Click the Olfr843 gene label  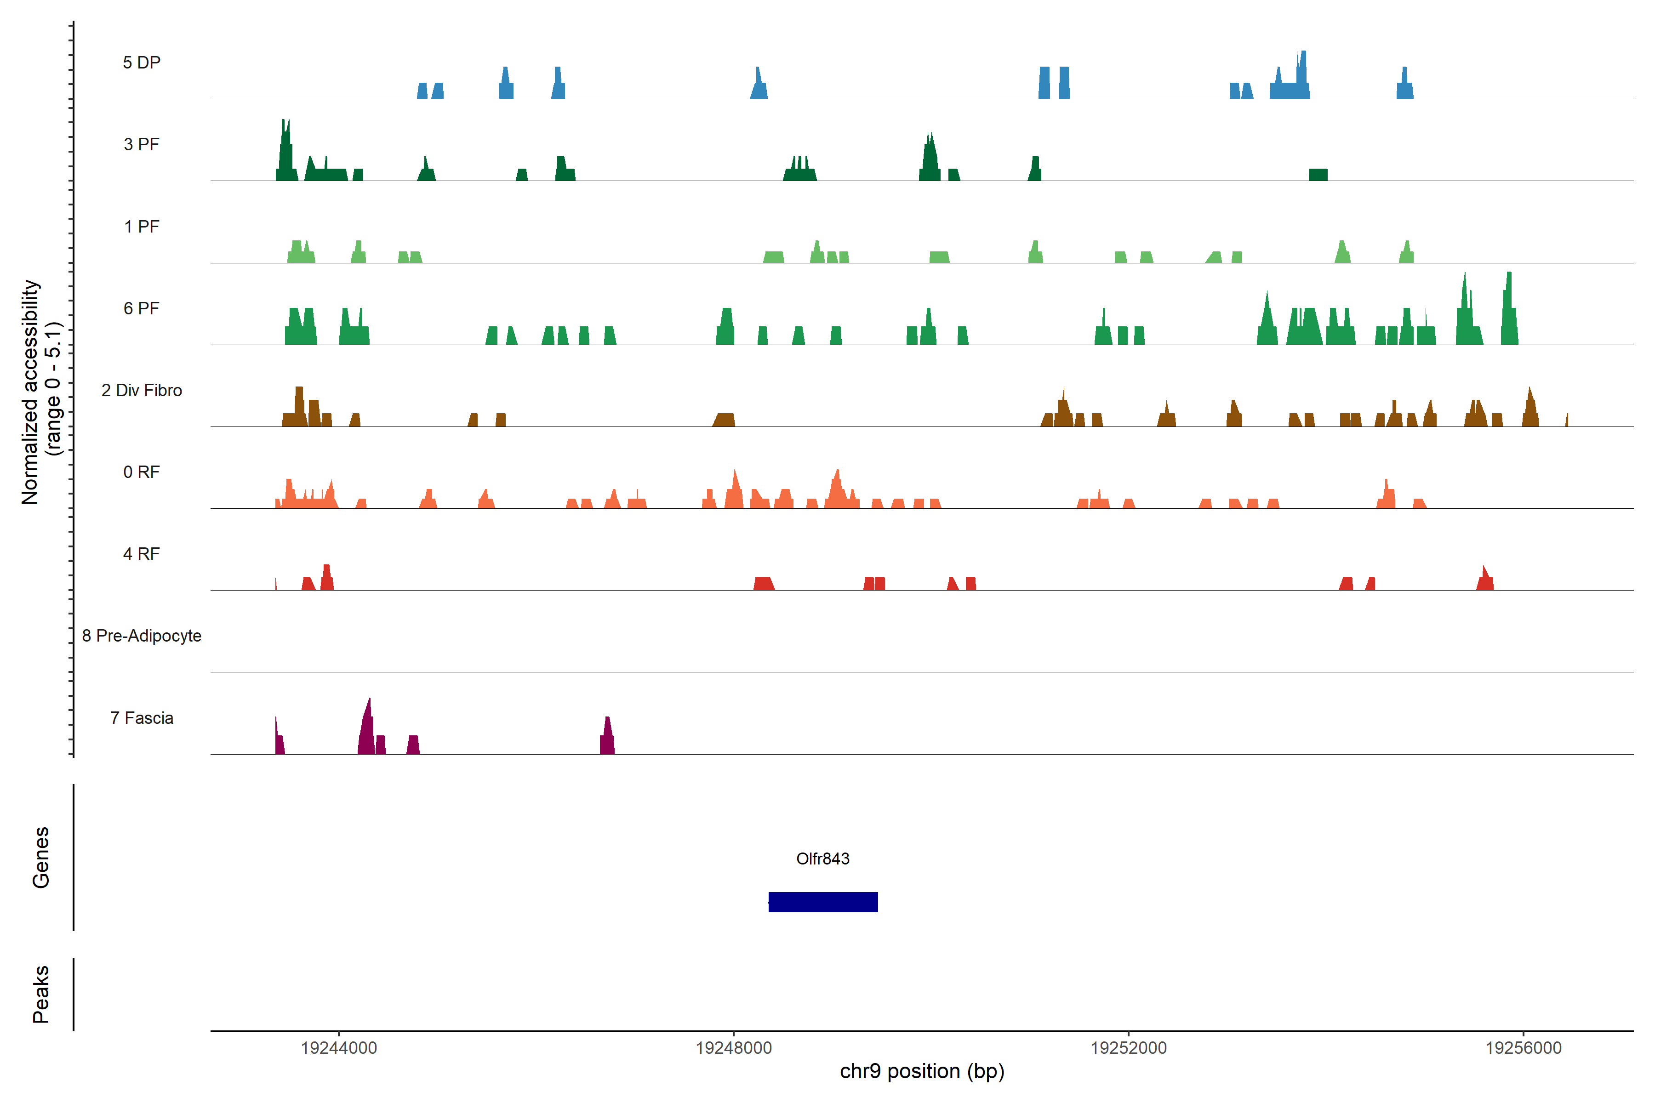pyautogui.click(x=822, y=858)
